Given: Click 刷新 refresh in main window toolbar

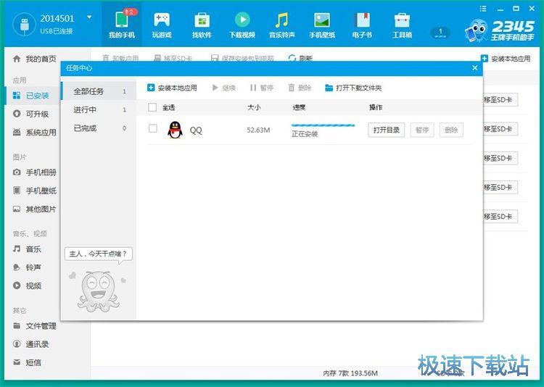Looking at the screenshot, I should [300, 58].
